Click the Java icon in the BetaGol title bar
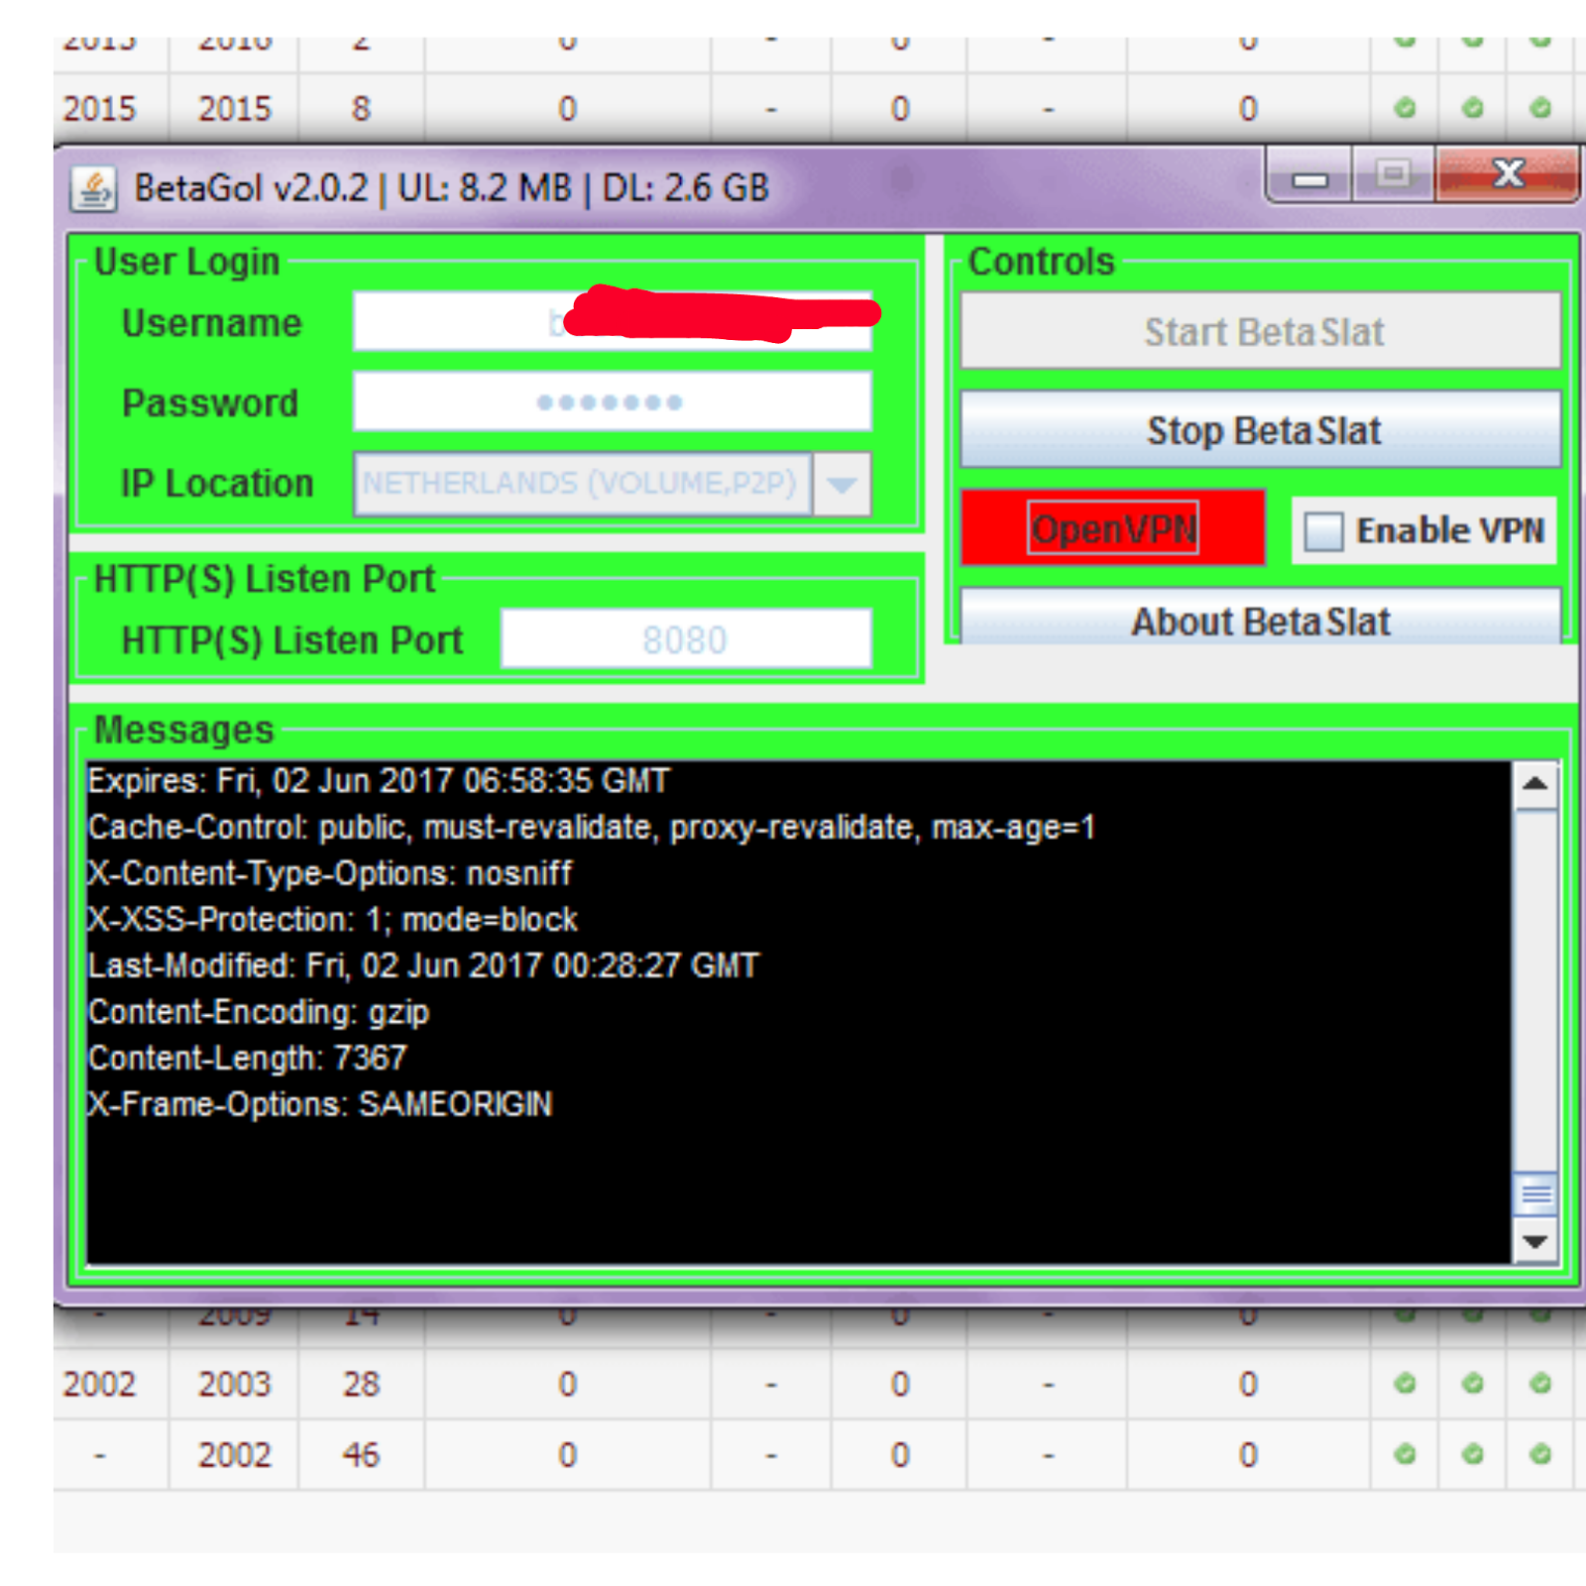The image size is (1586, 1586). point(94,188)
